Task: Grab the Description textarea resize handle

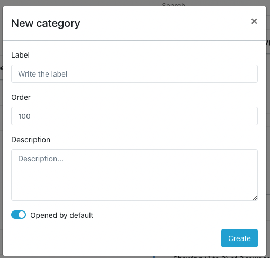Action: click(x=255, y=198)
